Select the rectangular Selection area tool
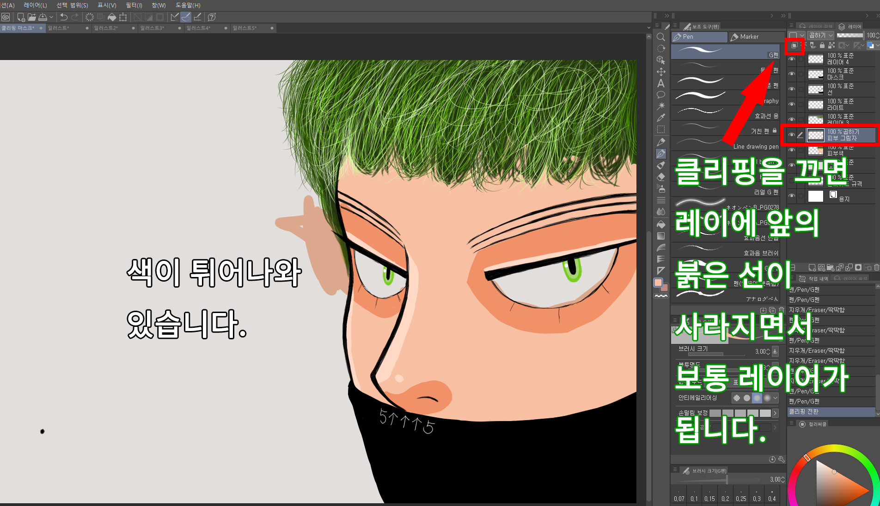Image resolution: width=880 pixels, height=506 pixels. pyautogui.click(x=661, y=129)
